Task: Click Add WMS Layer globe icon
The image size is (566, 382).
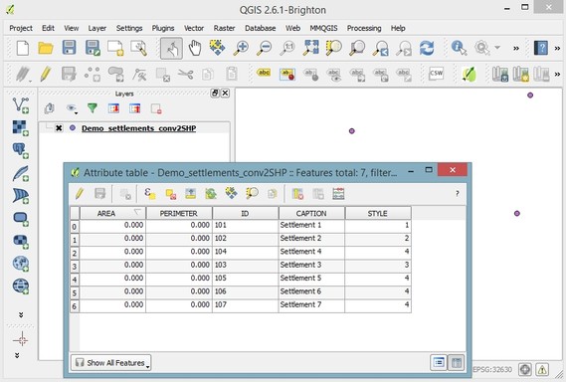Action: 21,264
